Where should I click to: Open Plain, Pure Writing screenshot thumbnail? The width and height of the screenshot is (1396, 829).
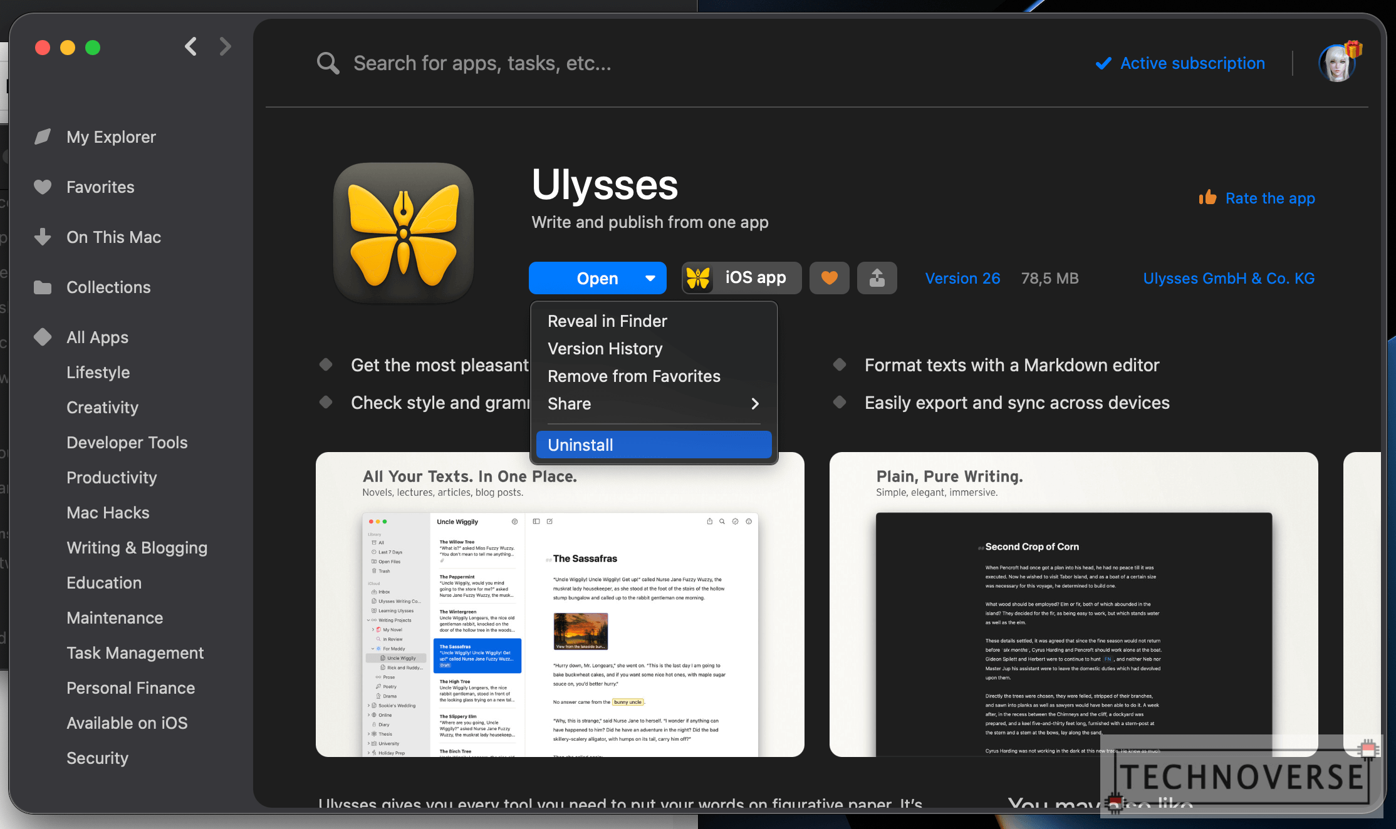click(1073, 604)
